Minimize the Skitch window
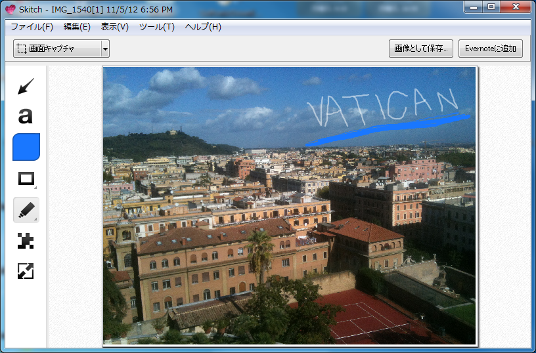This screenshot has height=353, width=536. tap(474, 7)
